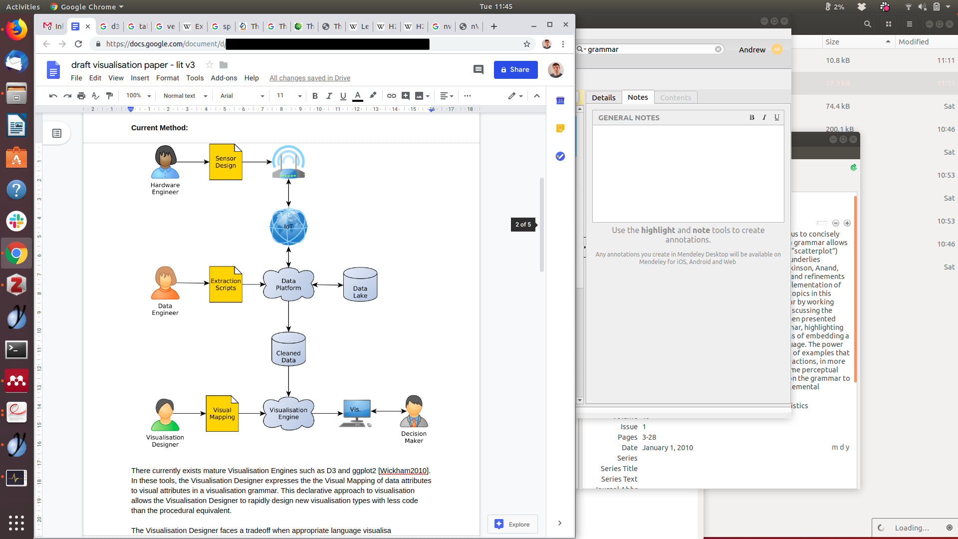Show the document outline icon
Image resolution: width=958 pixels, height=539 pixels.
(57, 133)
